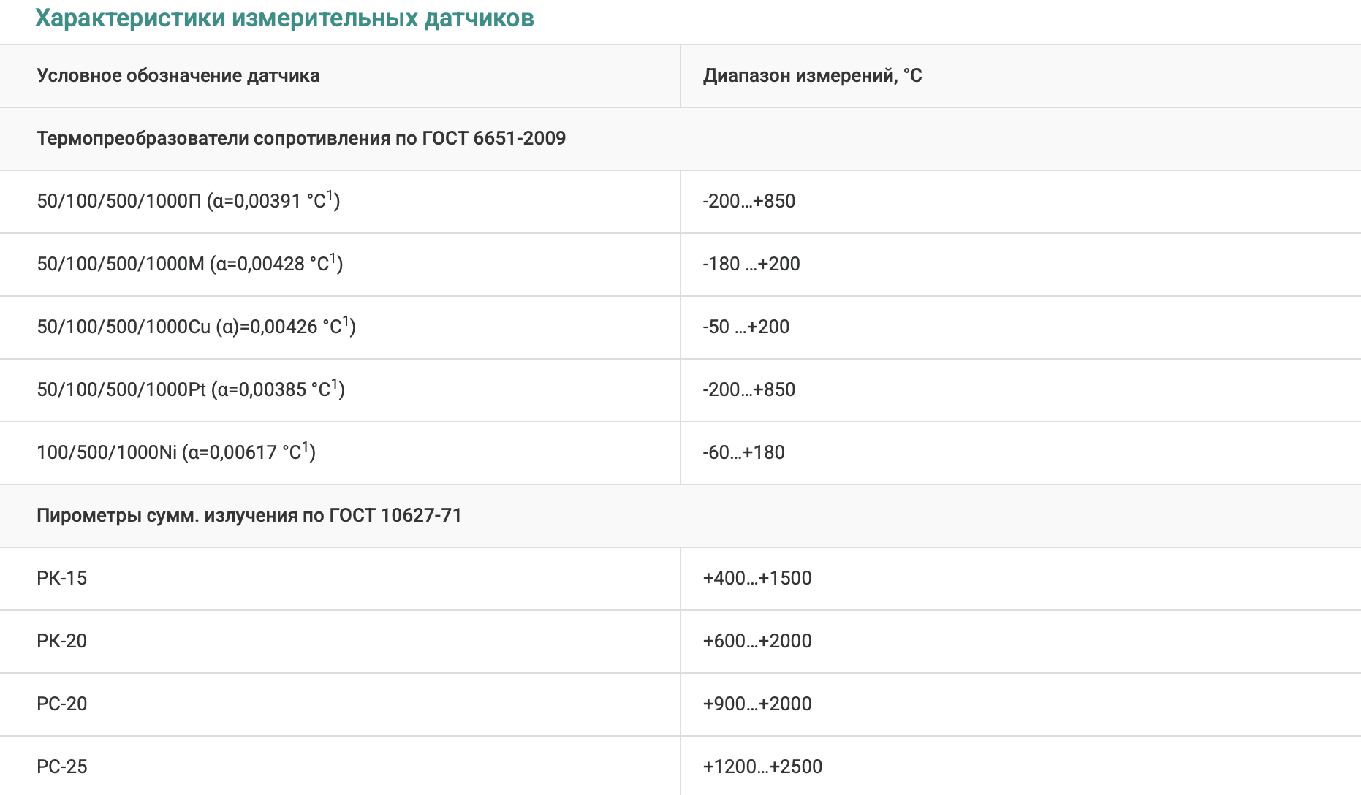Click the РС-25 pyrometer cell
The height and width of the screenshot is (795, 1361).
[x=62, y=767]
